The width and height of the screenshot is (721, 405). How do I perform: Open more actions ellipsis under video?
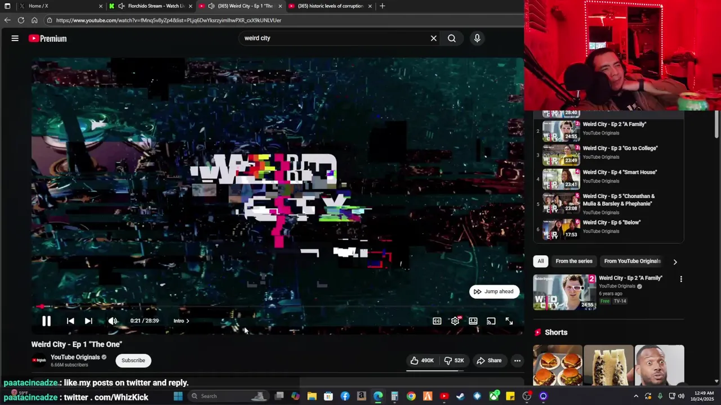click(517, 361)
